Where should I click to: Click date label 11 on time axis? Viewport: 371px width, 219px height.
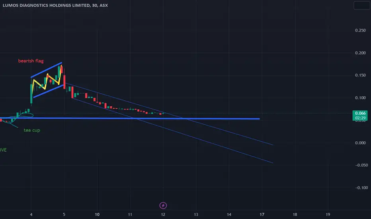[130, 215]
